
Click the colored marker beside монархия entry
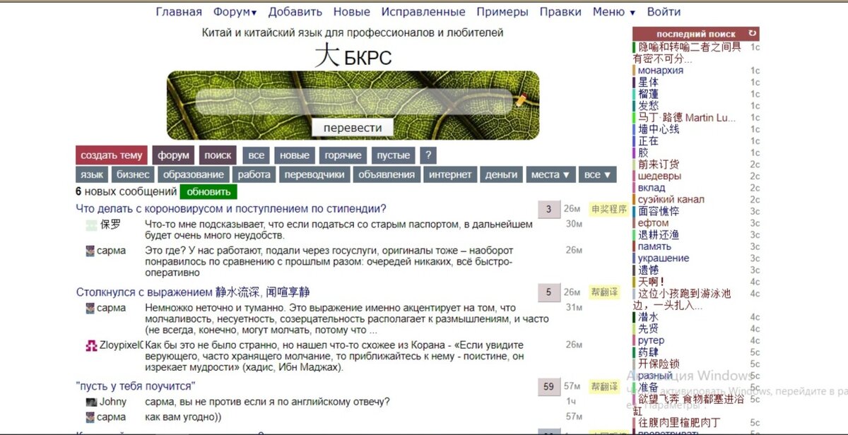635,71
